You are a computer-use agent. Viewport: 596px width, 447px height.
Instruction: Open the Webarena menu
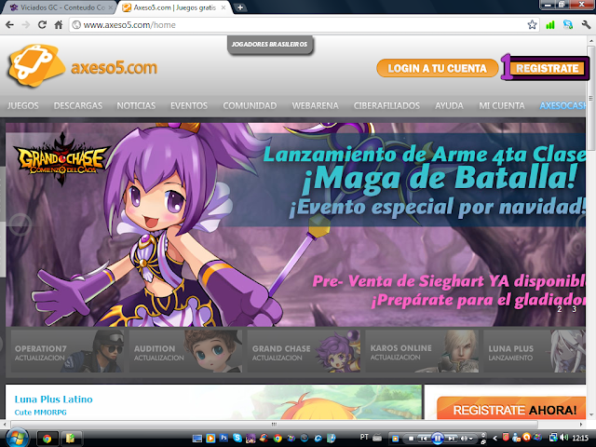pos(315,105)
